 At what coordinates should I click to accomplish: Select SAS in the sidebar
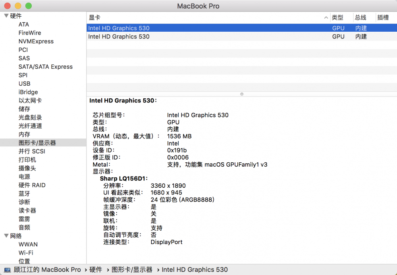24,58
